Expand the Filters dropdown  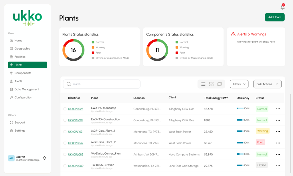pos(239,84)
